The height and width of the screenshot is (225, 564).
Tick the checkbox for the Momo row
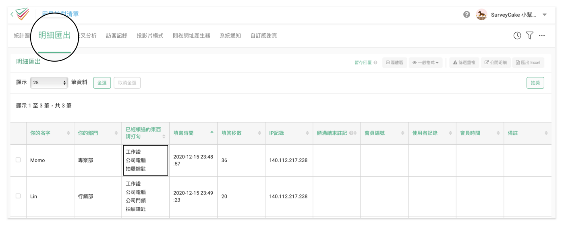point(18,160)
